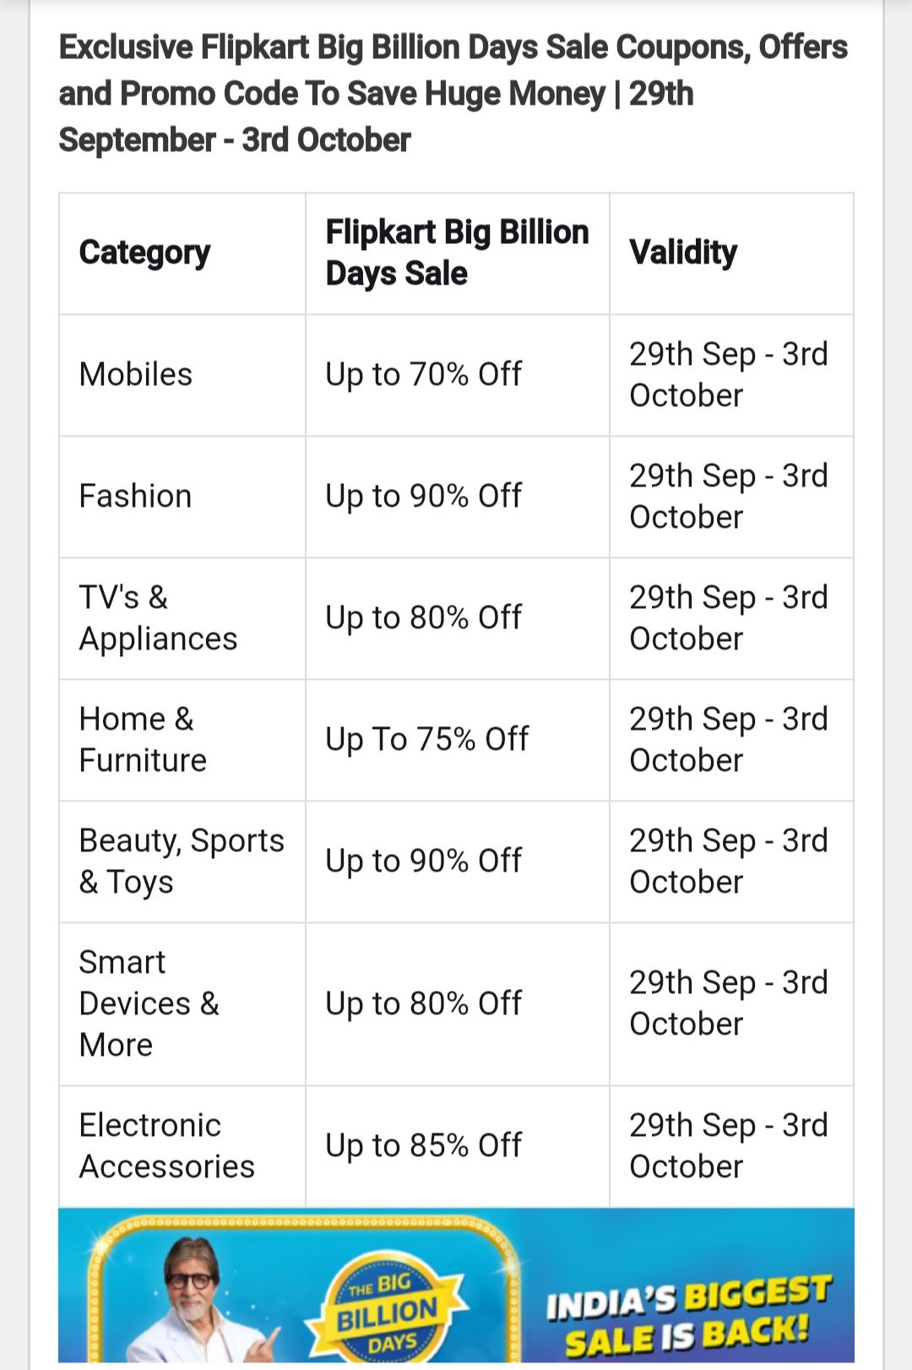Select Flipkart Big Billion Days Sale header
The height and width of the screenshot is (1370, 912).
[x=458, y=253]
